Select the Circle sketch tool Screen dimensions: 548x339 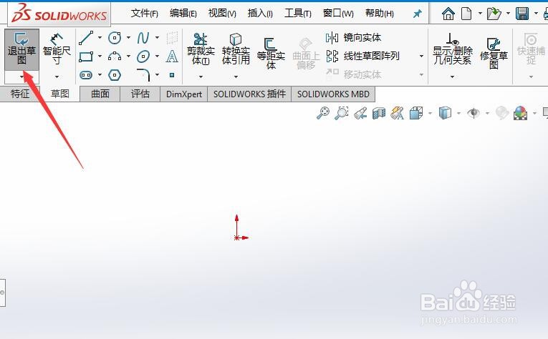115,38
